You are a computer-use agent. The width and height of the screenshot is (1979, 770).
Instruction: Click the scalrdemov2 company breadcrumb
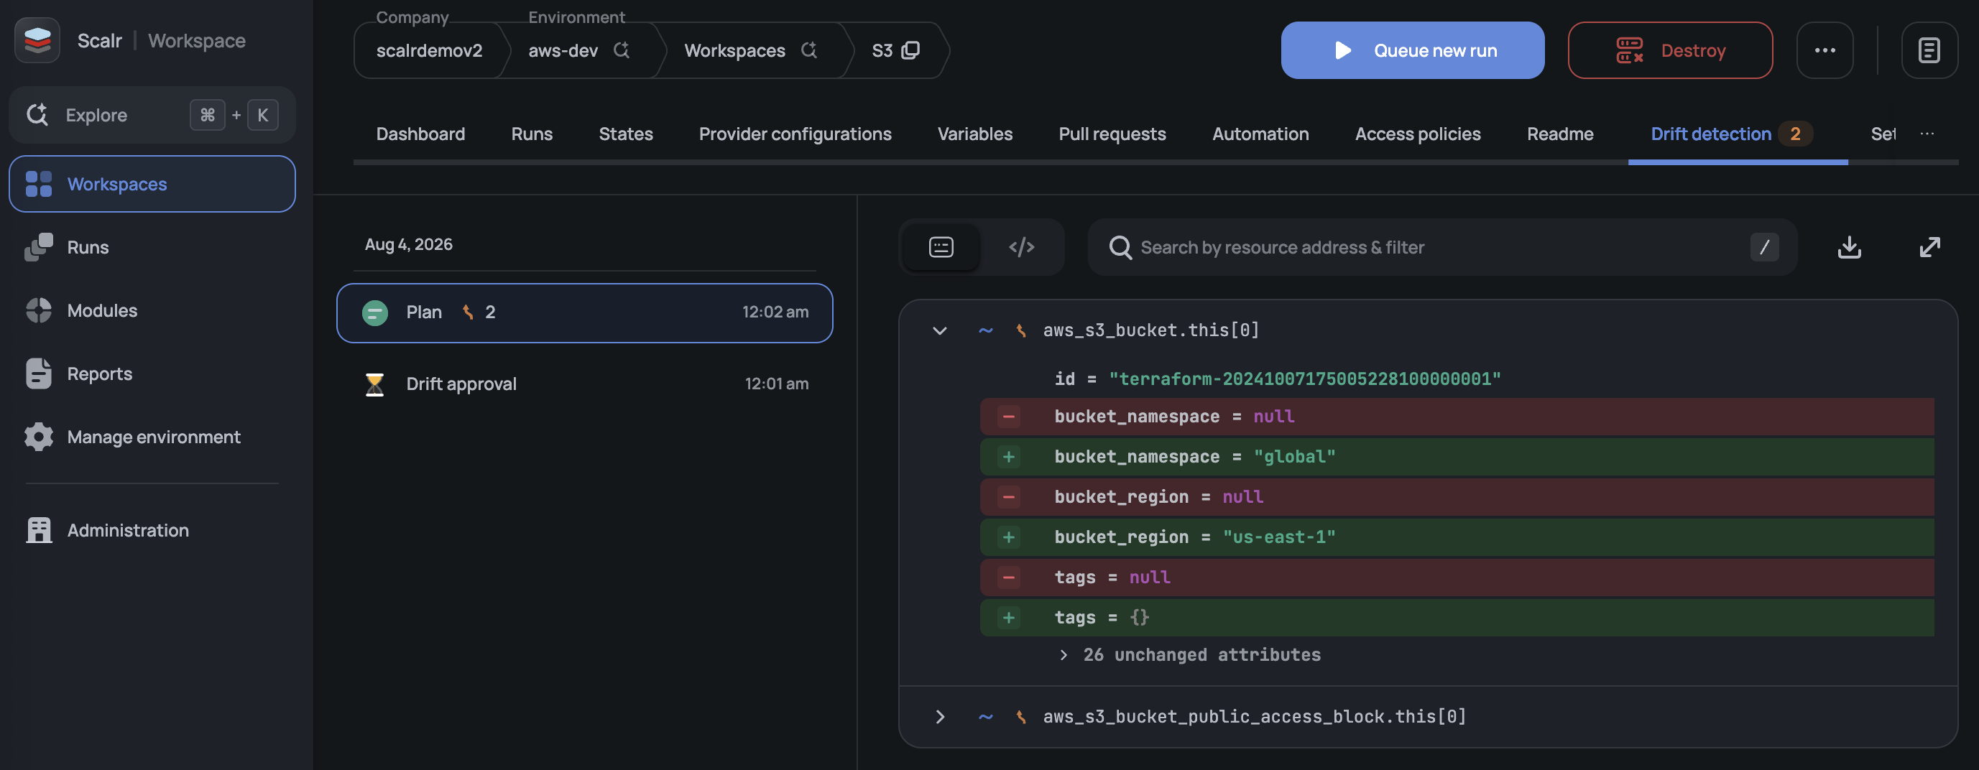pos(429,51)
